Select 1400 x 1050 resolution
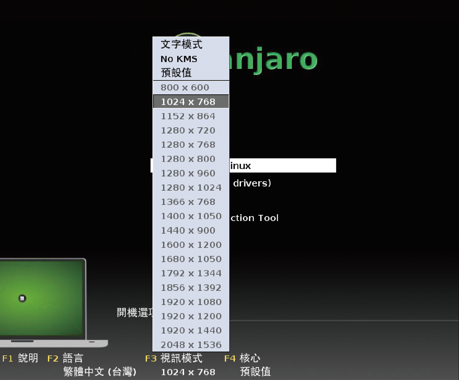 tap(191, 216)
